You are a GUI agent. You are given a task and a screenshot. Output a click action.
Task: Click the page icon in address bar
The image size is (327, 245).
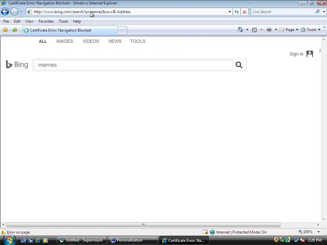click(29, 12)
